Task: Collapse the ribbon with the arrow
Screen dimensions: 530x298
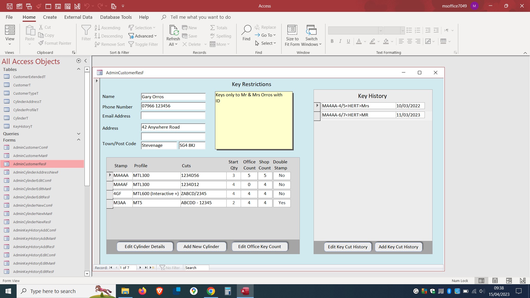Action: click(525, 53)
